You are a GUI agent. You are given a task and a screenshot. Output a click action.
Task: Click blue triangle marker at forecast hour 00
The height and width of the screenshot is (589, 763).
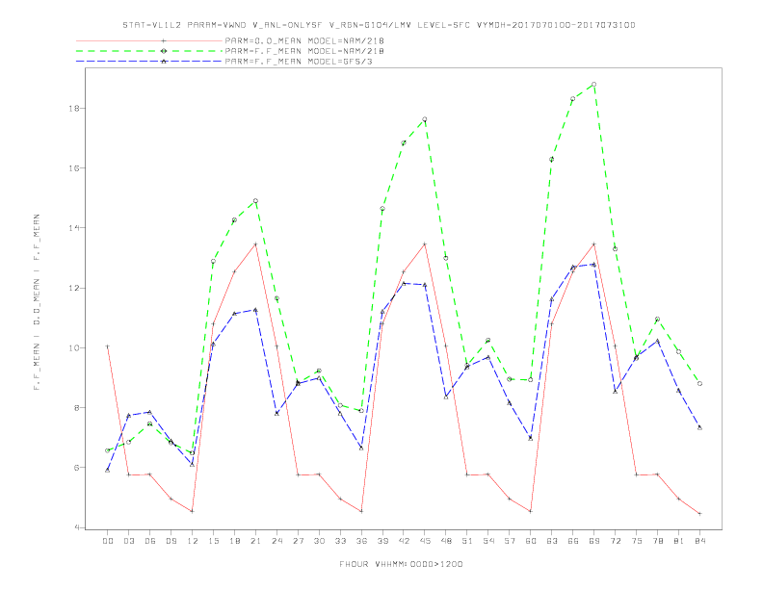[x=108, y=470]
